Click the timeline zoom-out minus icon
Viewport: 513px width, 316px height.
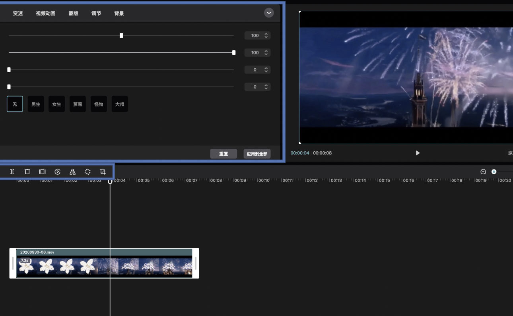(x=483, y=172)
